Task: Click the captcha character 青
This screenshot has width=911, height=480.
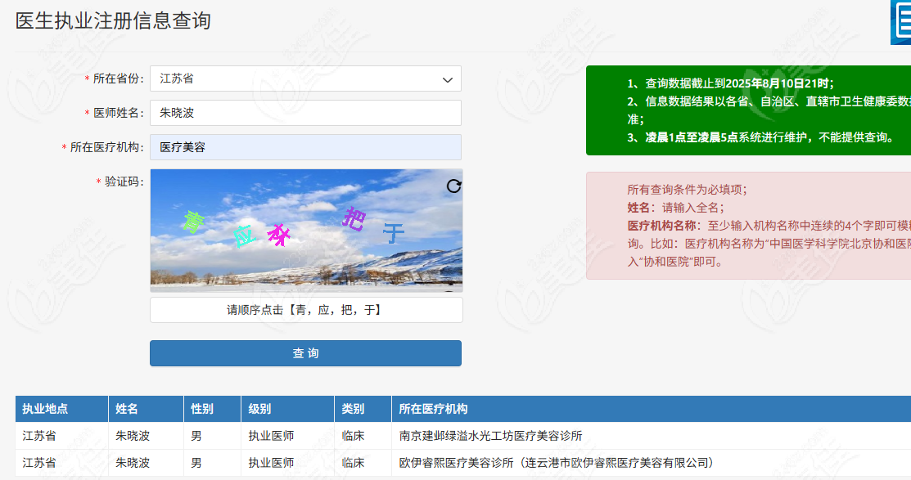Action: 193,222
